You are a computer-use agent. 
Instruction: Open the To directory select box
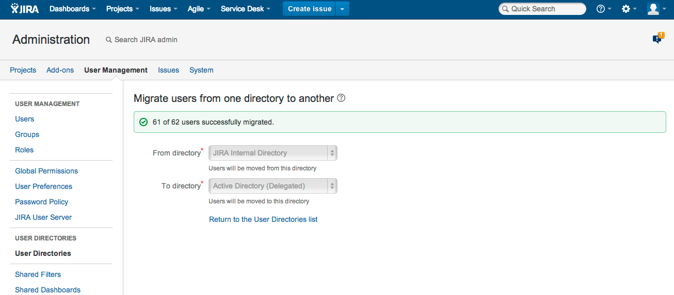point(272,186)
